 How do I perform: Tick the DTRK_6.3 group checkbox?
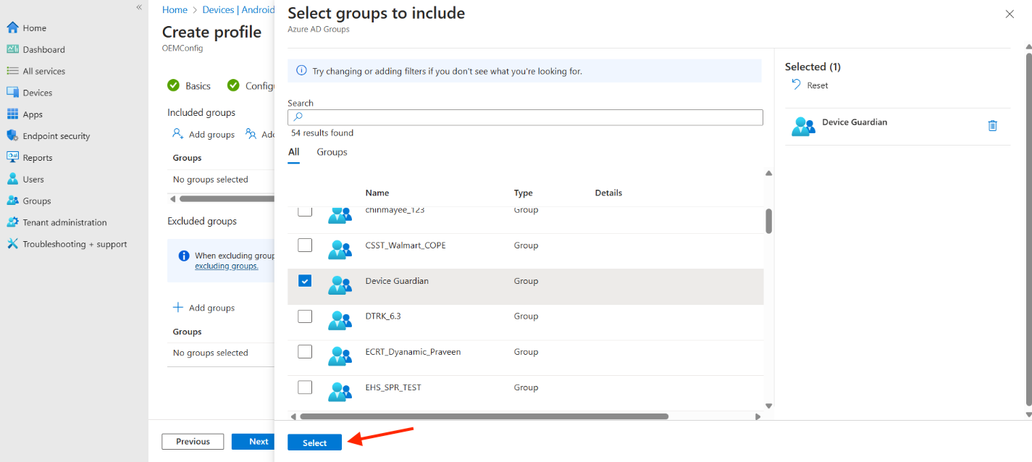click(x=305, y=316)
